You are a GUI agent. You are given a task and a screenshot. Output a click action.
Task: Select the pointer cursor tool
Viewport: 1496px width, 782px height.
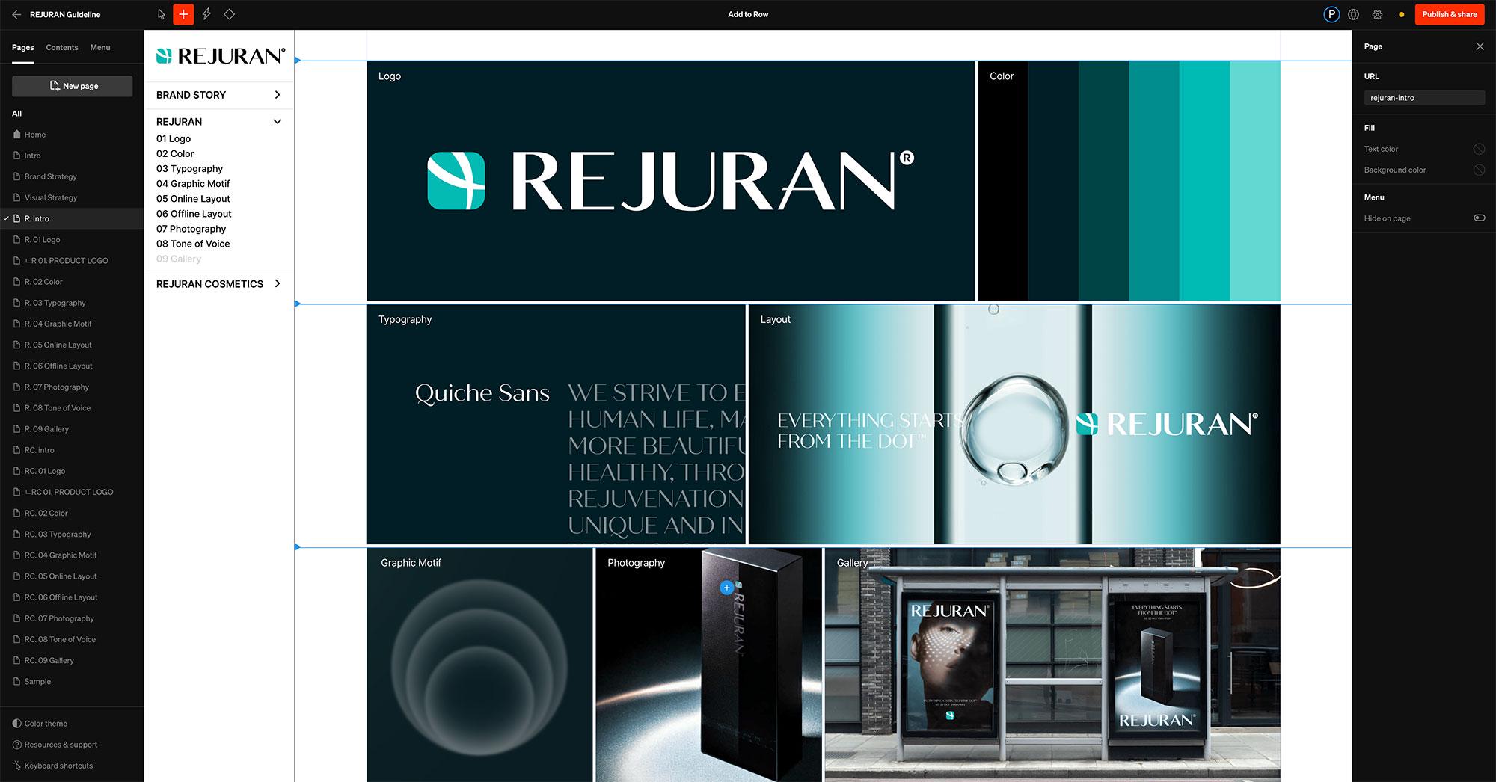coord(161,14)
